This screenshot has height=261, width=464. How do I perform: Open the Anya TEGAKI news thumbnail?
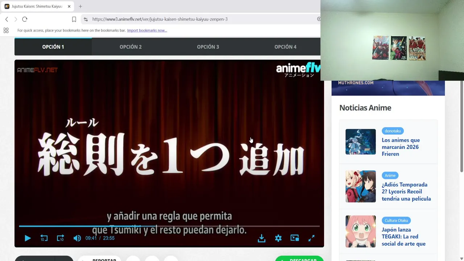click(x=361, y=232)
